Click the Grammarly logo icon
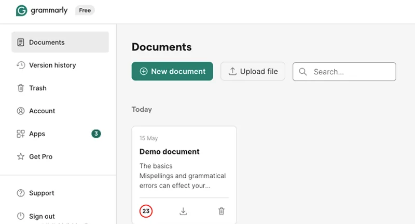This screenshot has height=224, width=415. coord(21,10)
